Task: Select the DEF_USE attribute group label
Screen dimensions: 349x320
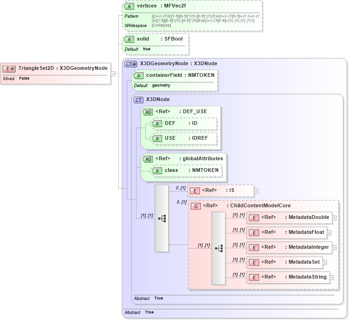Action: (181, 111)
